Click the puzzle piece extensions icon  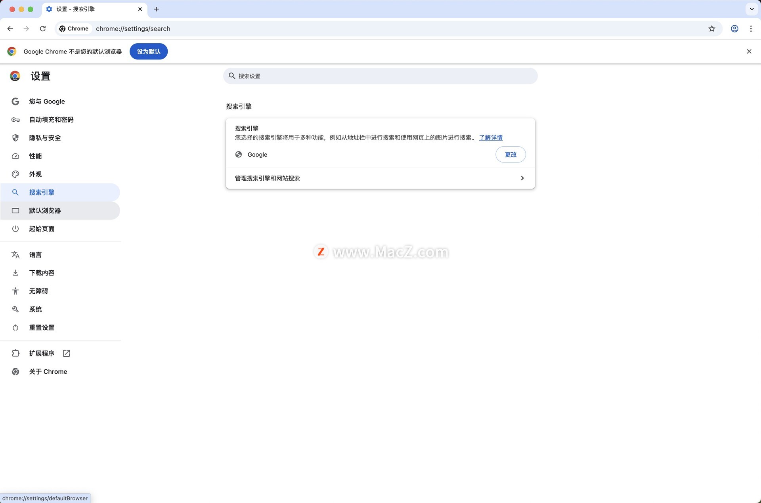pos(15,353)
